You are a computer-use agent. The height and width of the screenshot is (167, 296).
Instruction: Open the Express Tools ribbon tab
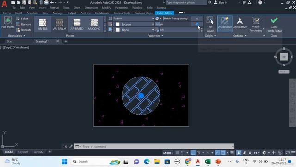coord(122,13)
